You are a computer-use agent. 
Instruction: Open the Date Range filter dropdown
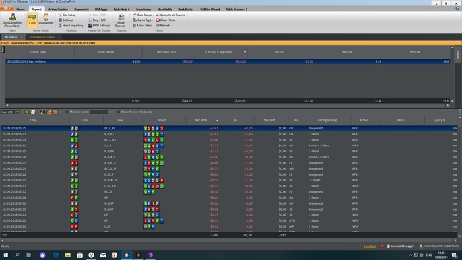point(143,15)
